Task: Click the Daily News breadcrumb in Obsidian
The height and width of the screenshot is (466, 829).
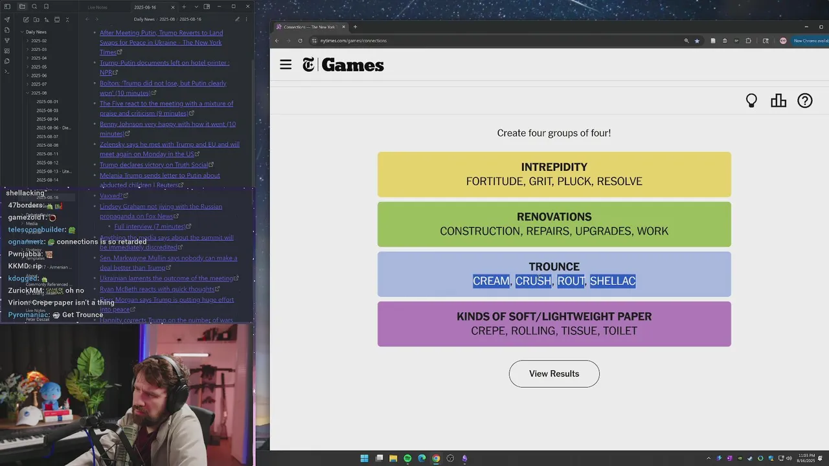Action: point(144,19)
